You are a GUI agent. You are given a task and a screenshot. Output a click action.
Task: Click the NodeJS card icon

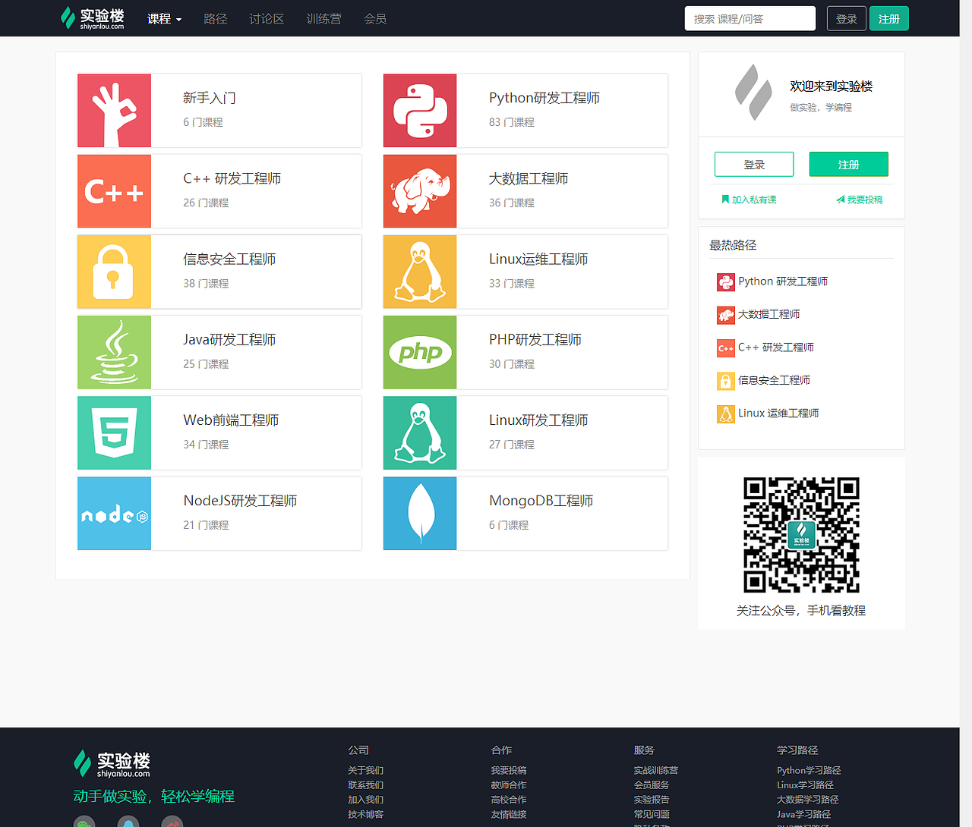(114, 513)
